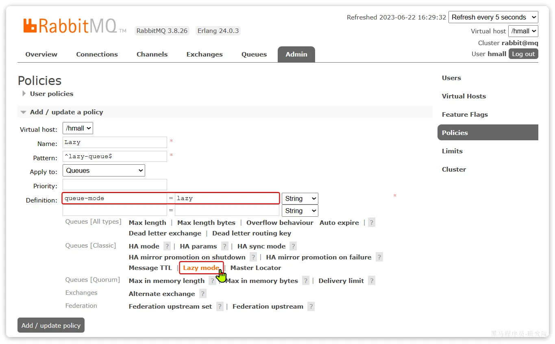Open Feature Flags in the sidebar

point(465,114)
